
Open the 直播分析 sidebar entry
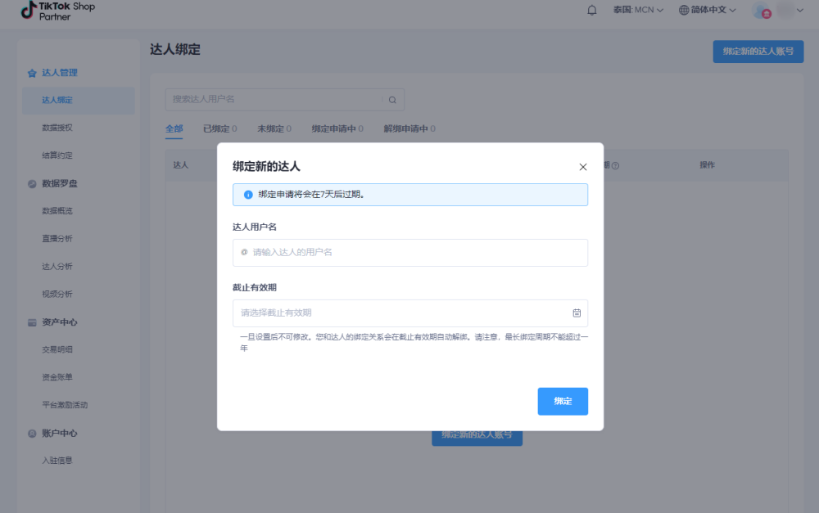click(56, 238)
